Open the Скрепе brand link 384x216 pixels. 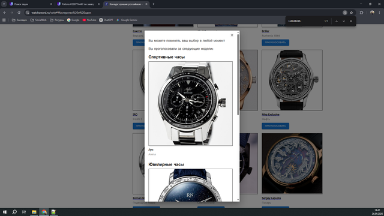click(x=137, y=31)
